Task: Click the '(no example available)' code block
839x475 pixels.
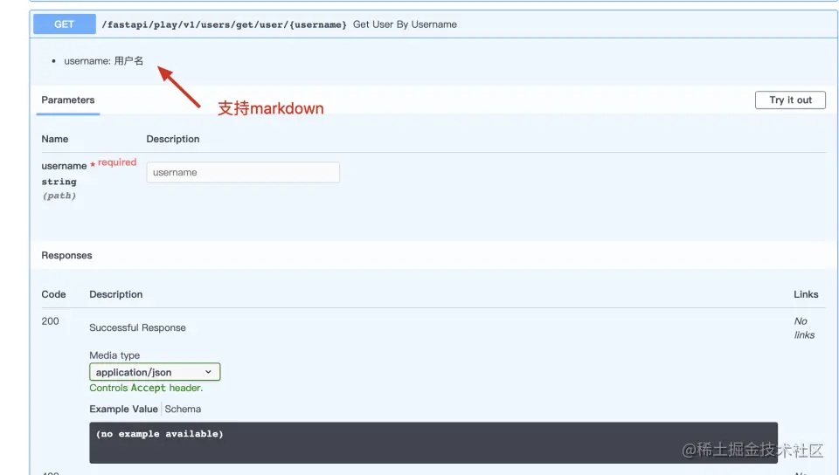Action: 433,443
